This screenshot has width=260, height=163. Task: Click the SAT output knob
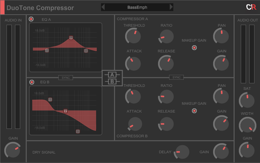click(x=247, y=101)
